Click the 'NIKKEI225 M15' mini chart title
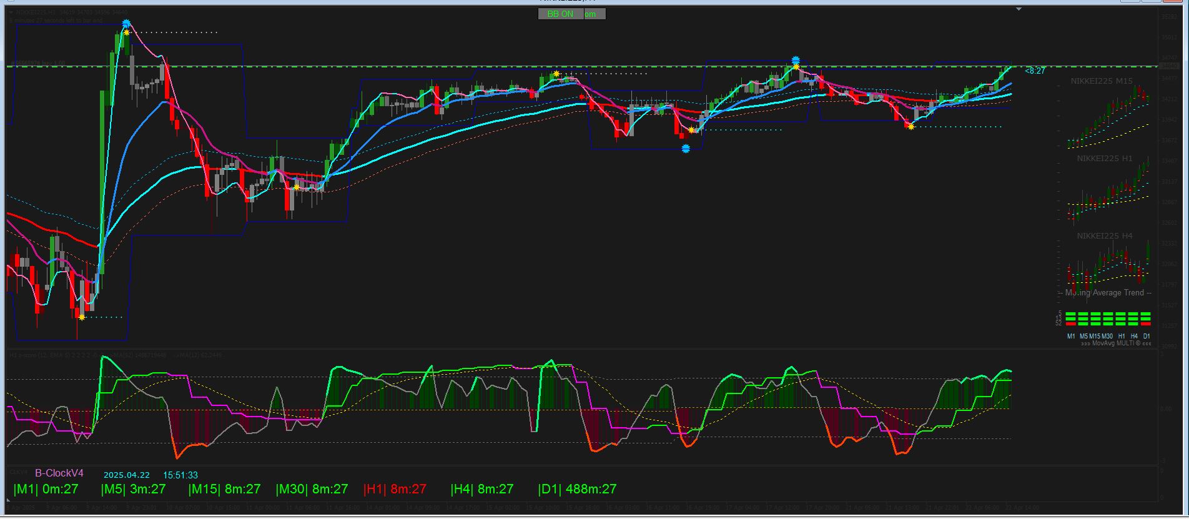The image size is (1189, 519). pos(1102,81)
